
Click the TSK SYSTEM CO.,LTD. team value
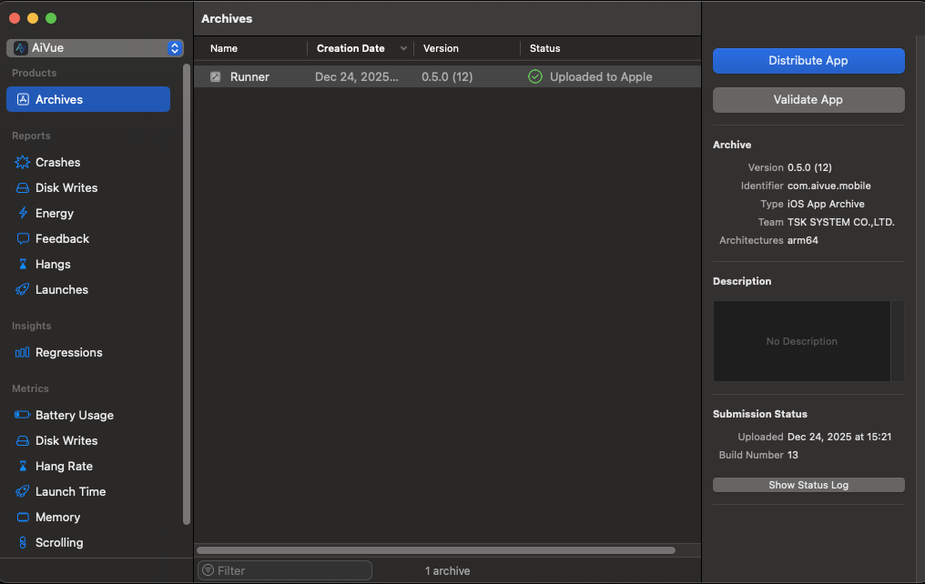coord(840,222)
